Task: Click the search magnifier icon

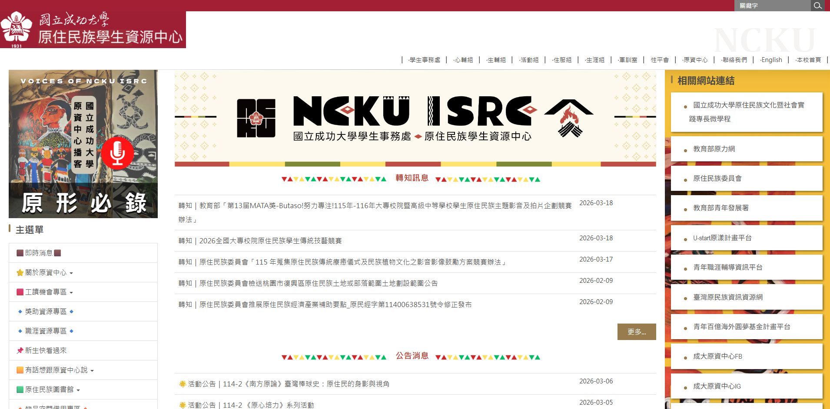Action: click(817, 6)
